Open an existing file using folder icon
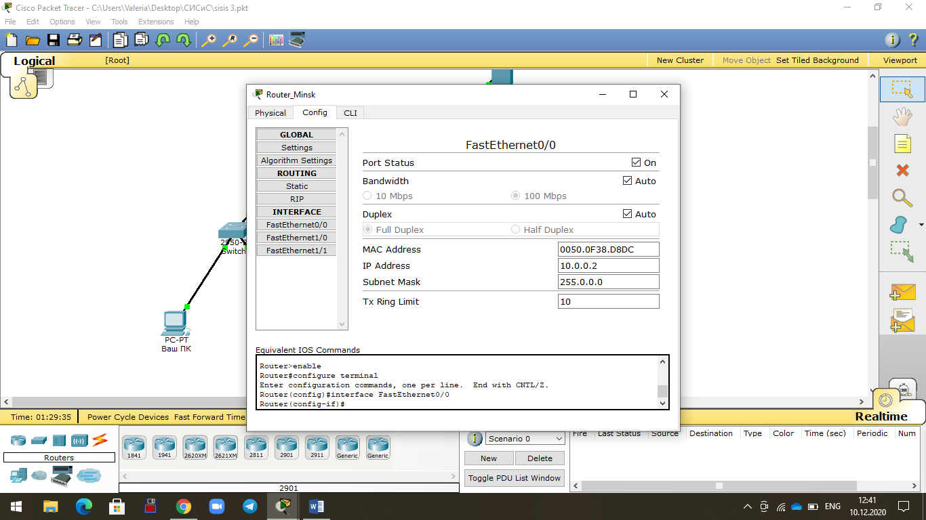Image resolution: width=926 pixels, height=520 pixels. [x=32, y=40]
